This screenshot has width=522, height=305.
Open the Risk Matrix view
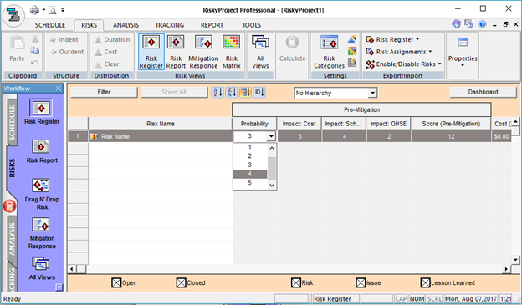(232, 52)
